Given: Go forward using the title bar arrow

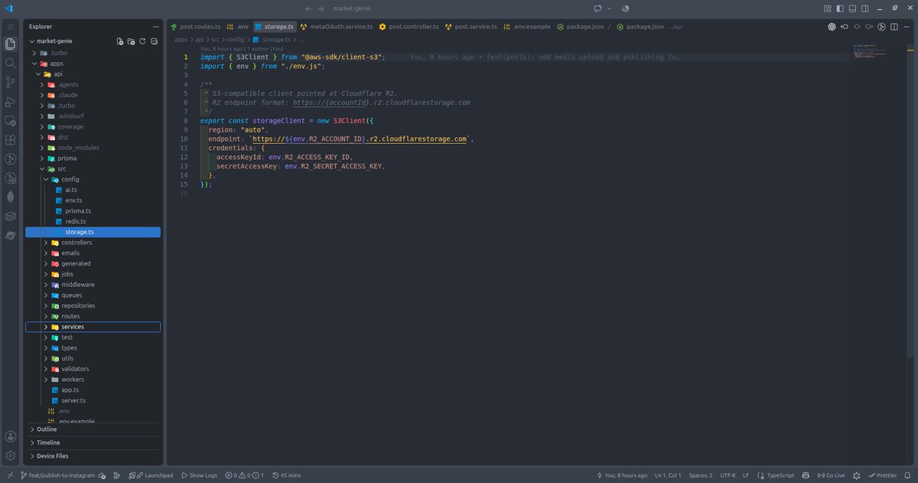Looking at the screenshot, I should pyautogui.click(x=321, y=8).
